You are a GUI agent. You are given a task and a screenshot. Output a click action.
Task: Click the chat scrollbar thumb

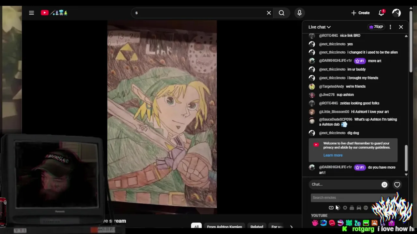(406, 158)
